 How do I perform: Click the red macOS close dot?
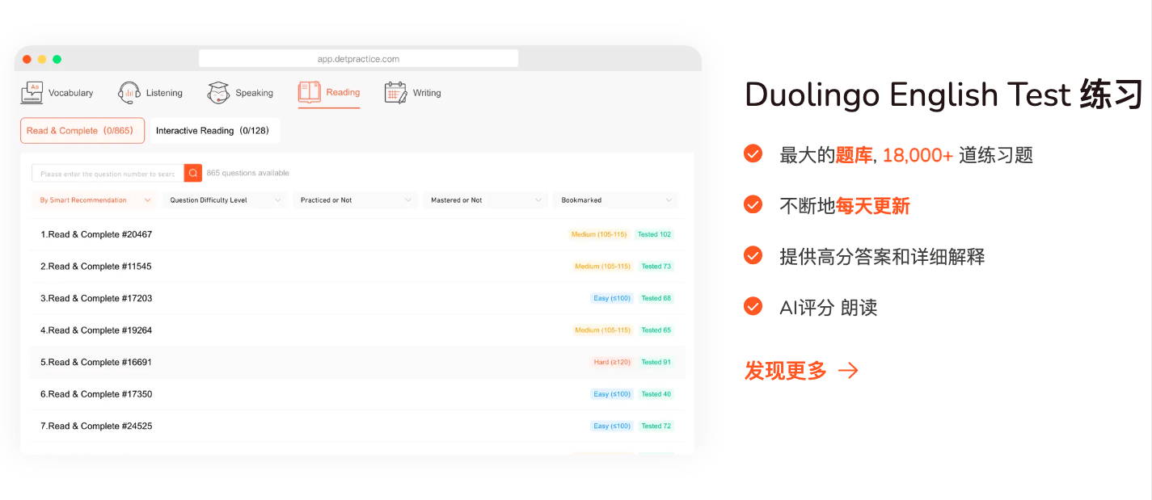(27, 59)
